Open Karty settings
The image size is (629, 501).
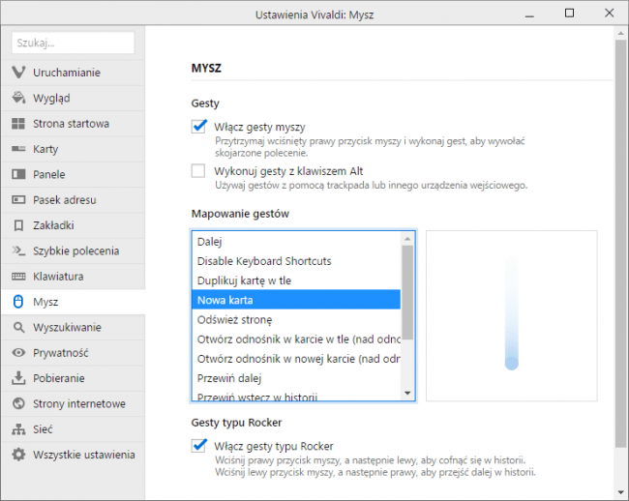point(73,149)
